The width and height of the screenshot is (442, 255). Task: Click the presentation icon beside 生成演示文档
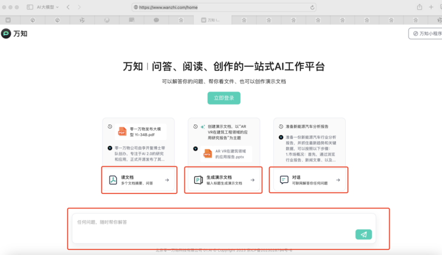198,180
